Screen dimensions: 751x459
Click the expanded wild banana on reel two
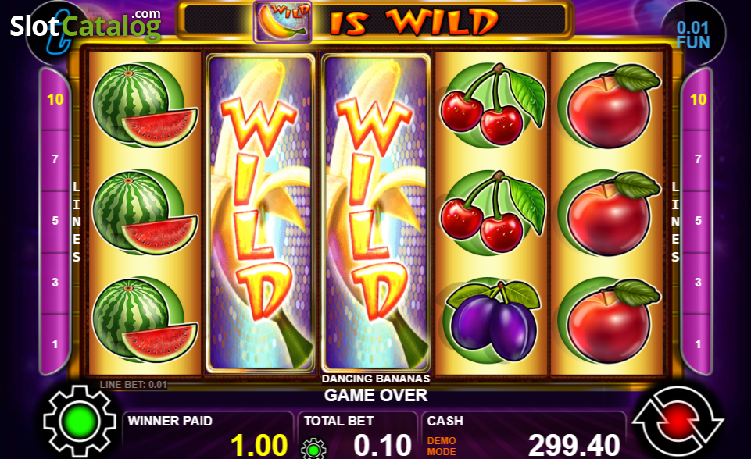tap(260, 212)
